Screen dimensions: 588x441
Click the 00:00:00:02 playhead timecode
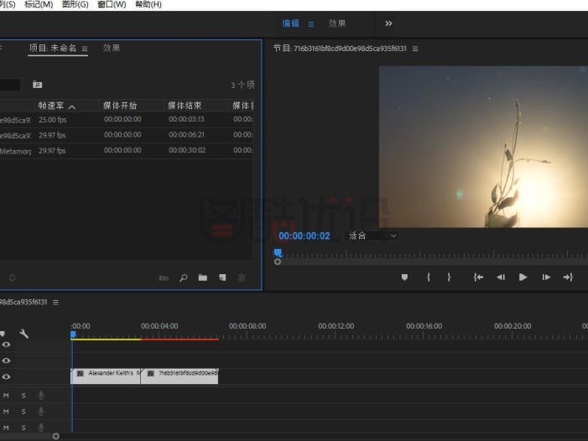point(304,236)
